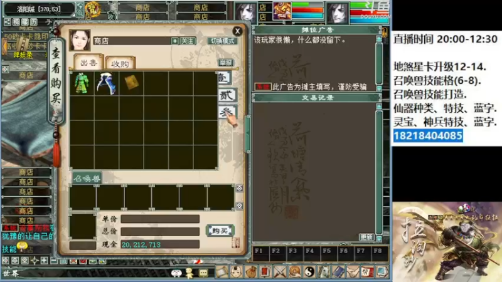502x282 pixels.
Task: Click the 交易记录 panel scroll up arrow
Action: point(379,106)
